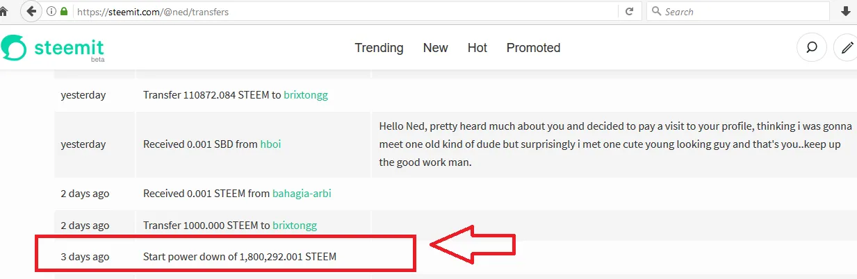Click the Start power down transaction row
857x279 pixels.
click(x=239, y=257)
